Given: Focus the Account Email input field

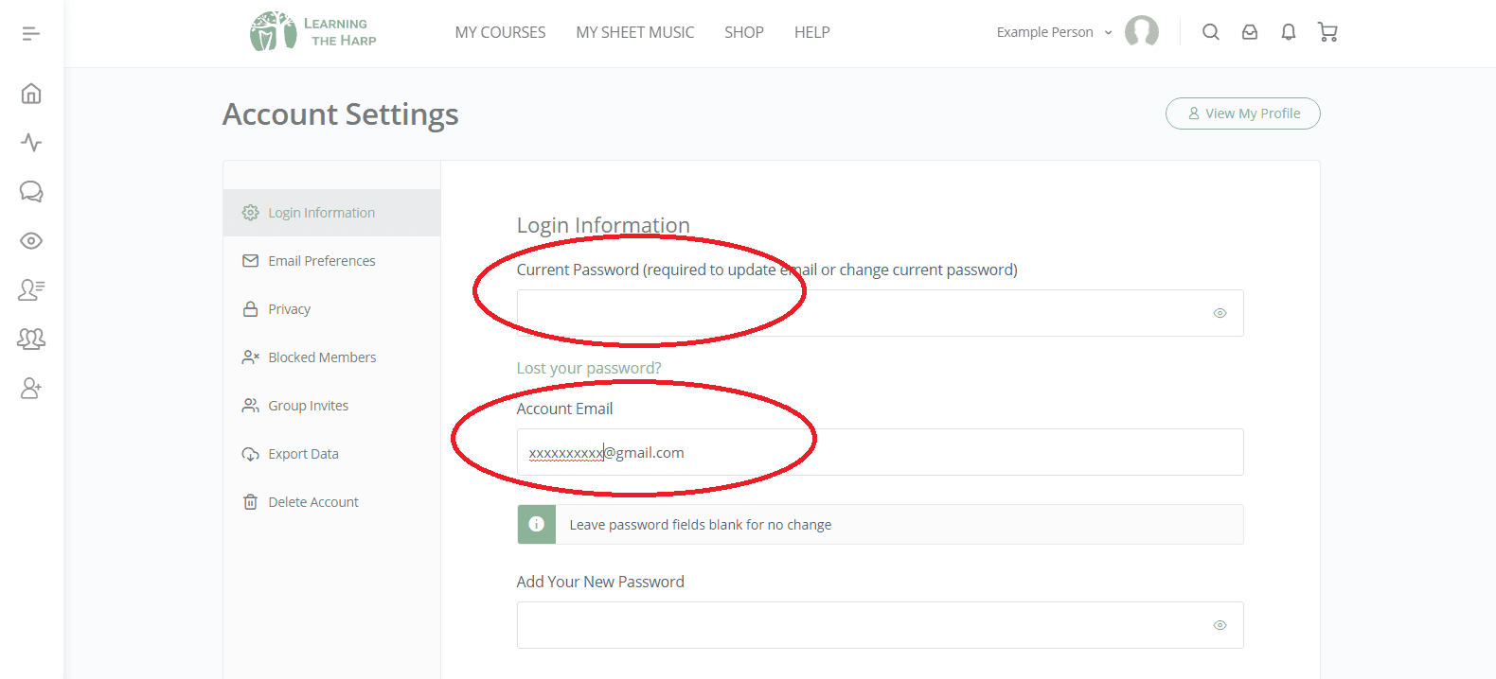Looking at the screenshot, I should coord(880,452).
